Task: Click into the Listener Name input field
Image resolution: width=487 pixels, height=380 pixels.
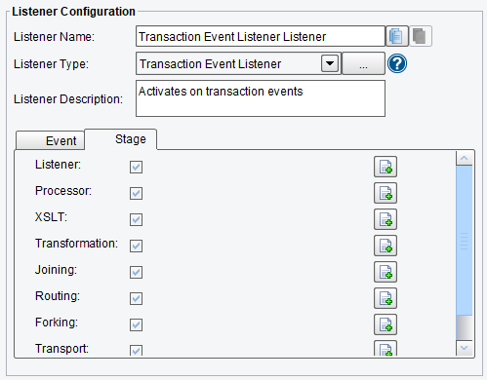Action: coord(261,36)
